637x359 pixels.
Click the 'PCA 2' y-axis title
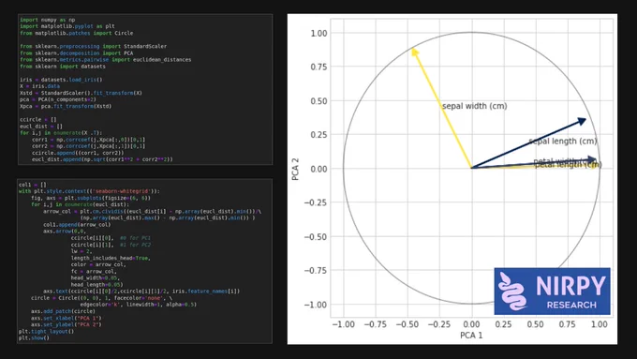[295, 169]
